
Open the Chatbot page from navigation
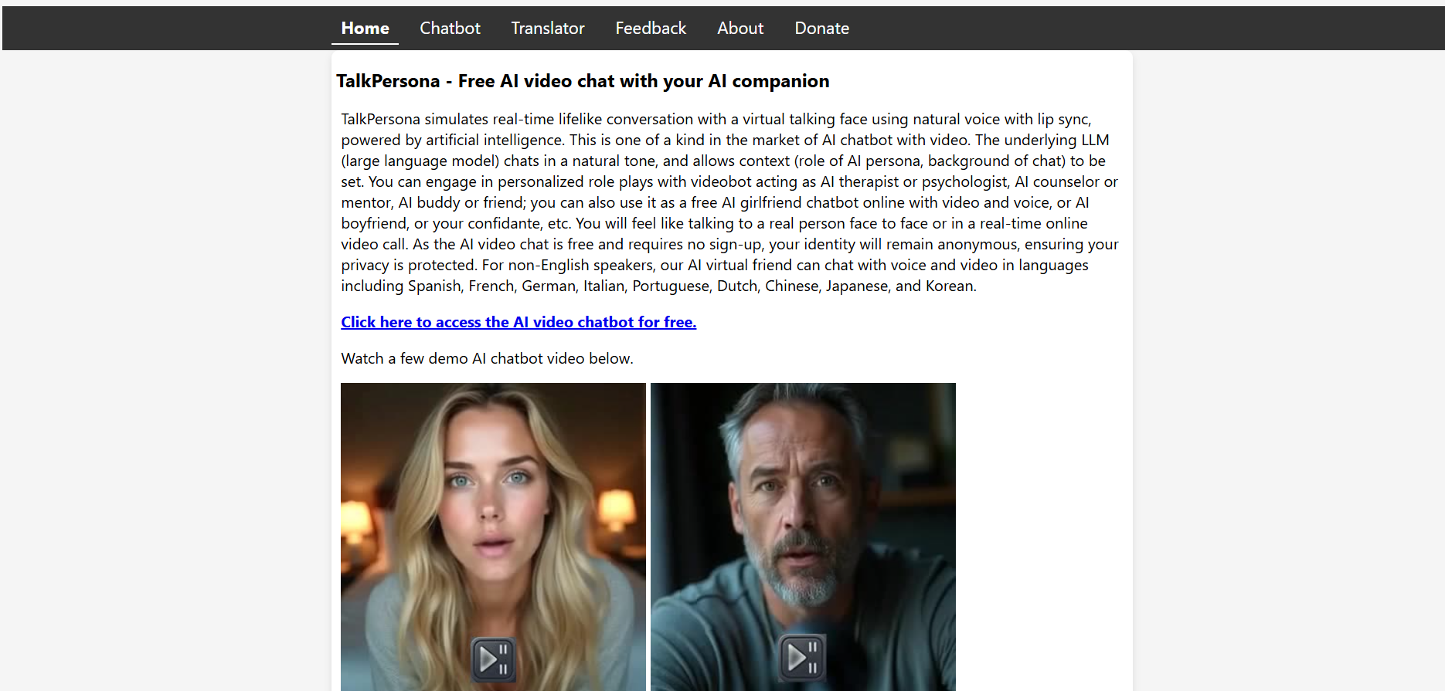pyautogui.click(x=450, y=28)
